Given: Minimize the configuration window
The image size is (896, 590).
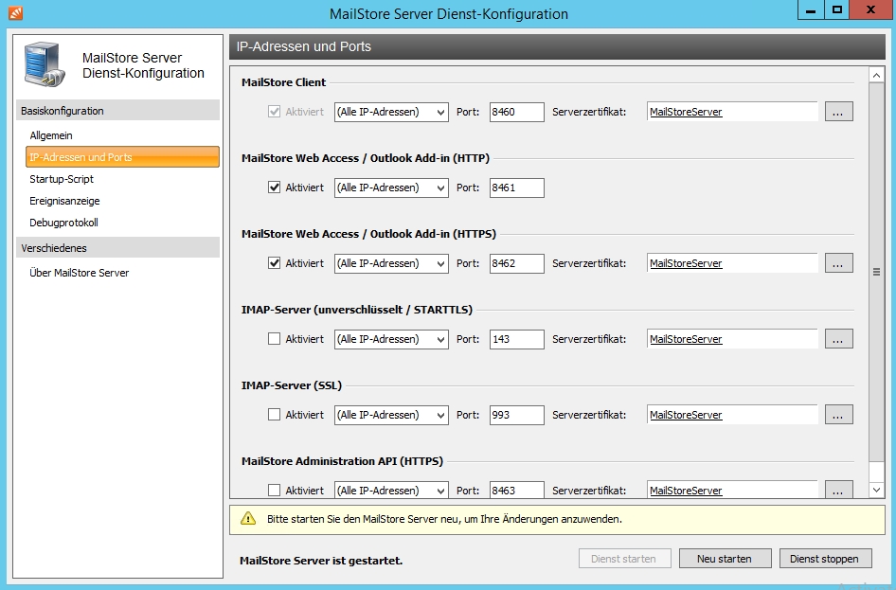Looking at the screenshot, I should pos(811,9).
